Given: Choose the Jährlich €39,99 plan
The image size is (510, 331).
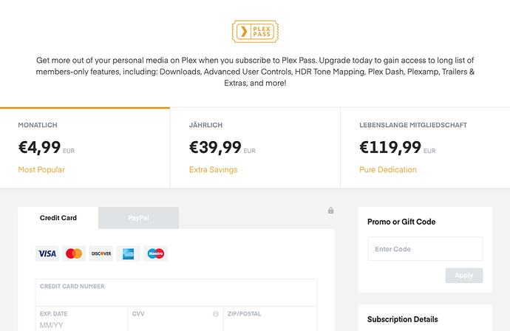Looking at the screenshot, I should [x=255, y=148].
